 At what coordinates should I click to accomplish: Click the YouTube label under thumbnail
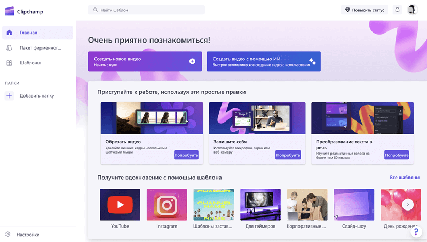click(120, 226)
